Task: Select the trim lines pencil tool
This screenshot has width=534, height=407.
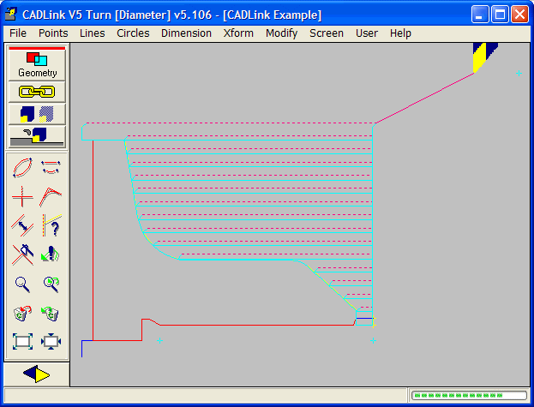Action: coord(22,254)
